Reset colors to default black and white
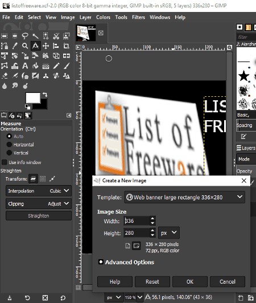Viewport: 256px width, 303px height. 27,107
